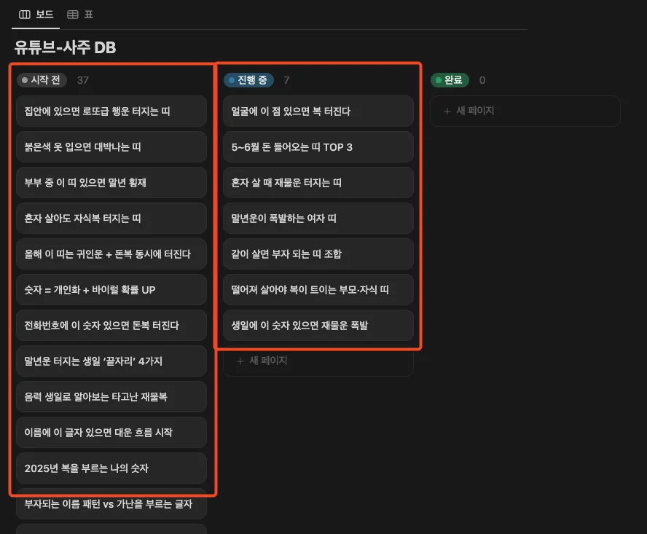Open card 말년운이 폭발하는 여자 띠
The image size is (647, 534).
318,219
